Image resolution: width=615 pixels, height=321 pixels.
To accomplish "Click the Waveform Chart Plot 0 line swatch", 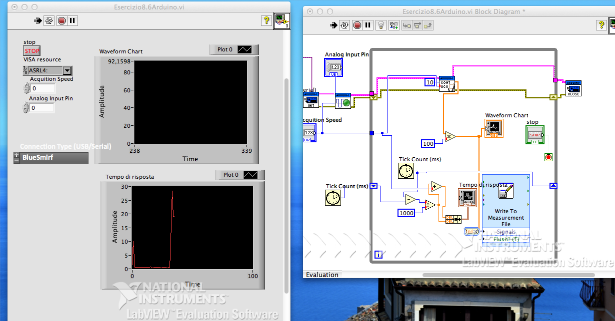I will 245,49.
